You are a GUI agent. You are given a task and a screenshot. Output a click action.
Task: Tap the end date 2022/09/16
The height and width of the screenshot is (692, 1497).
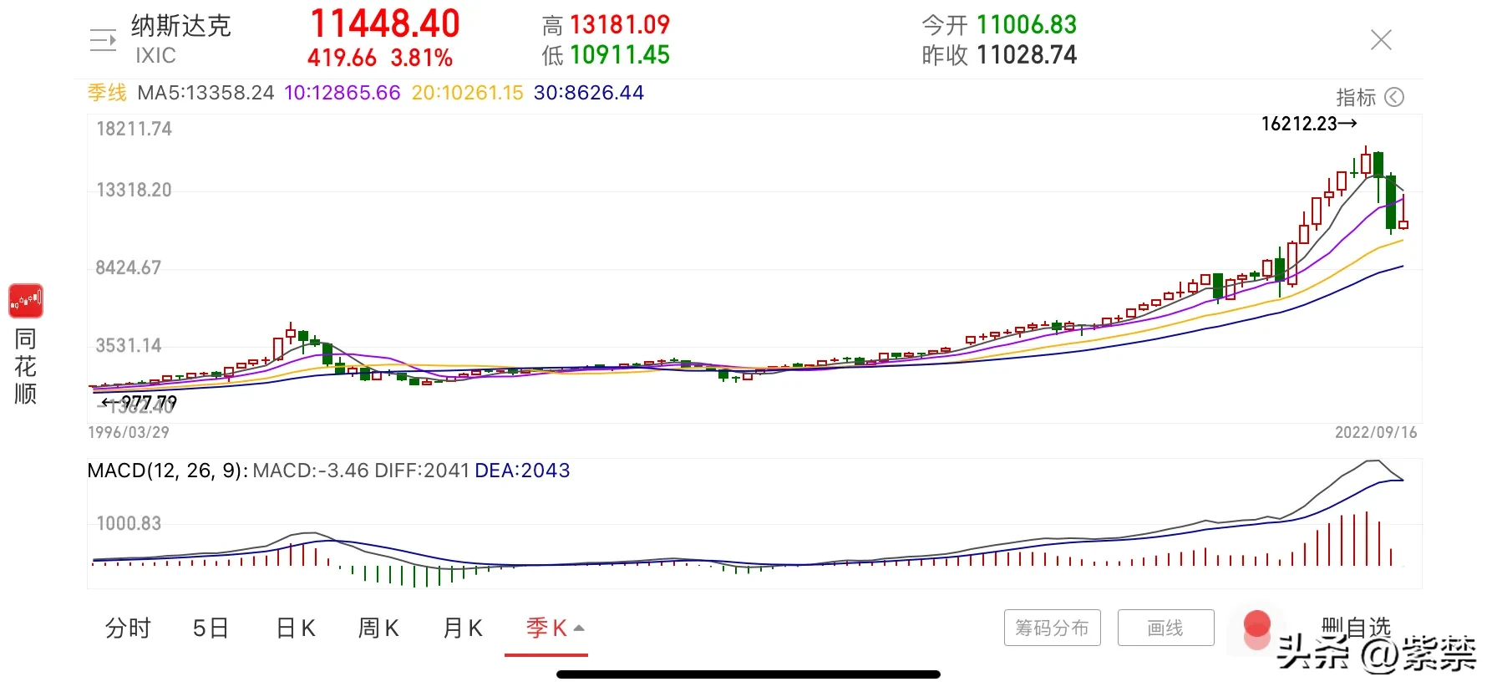[x=1376, y=432]
